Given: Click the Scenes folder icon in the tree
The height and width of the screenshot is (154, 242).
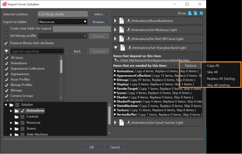Looking at the screenshot, I should 17,129.
